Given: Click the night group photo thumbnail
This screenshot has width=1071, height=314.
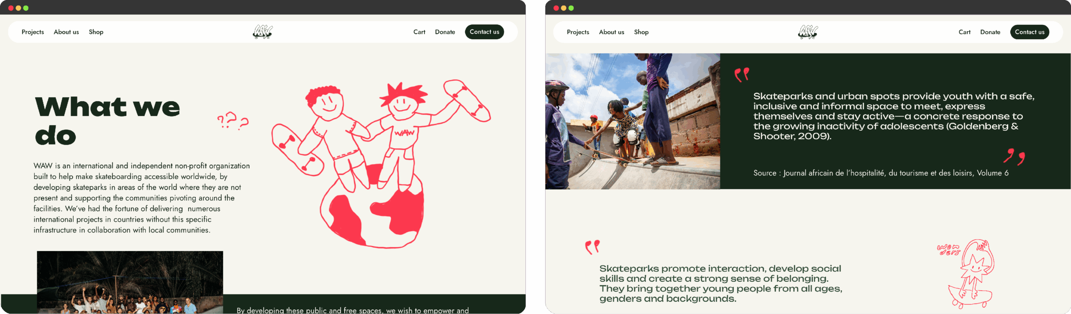Looking at the screenshot, I should pyautogui.click(x=130, y=282).
